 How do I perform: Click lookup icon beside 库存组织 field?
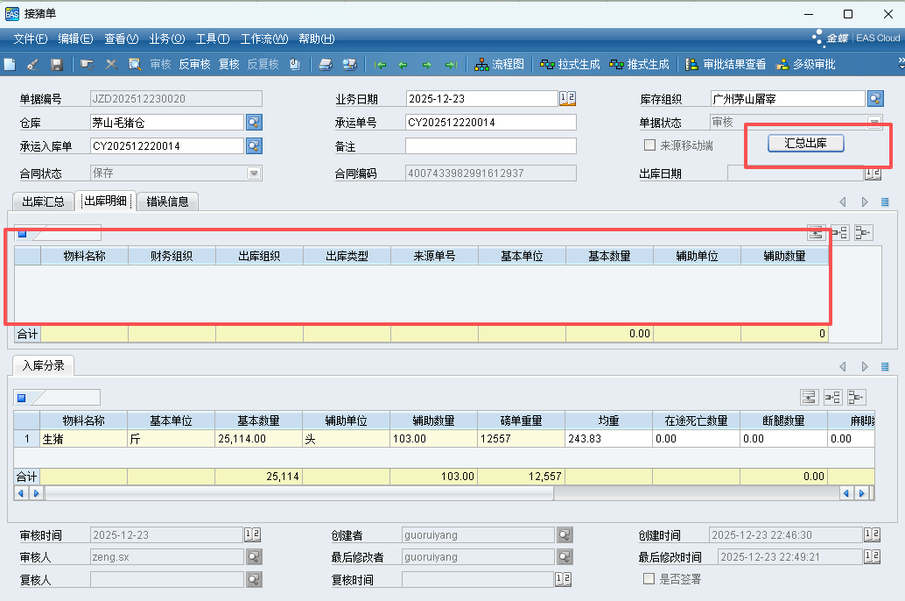coord(875,98)
